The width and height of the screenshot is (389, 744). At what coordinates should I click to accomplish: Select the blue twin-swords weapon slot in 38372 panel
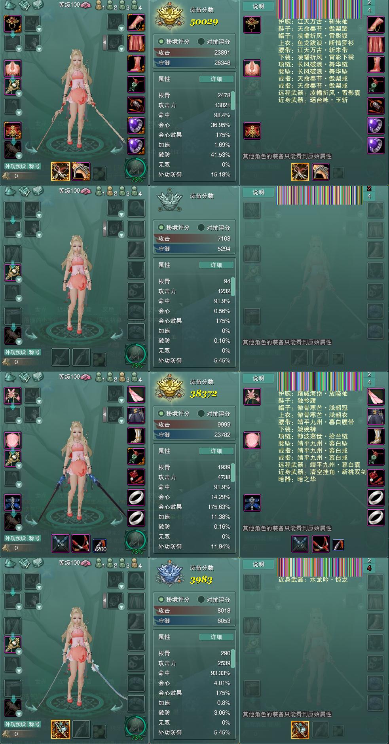pyautogui.click(x=61, y=543)
